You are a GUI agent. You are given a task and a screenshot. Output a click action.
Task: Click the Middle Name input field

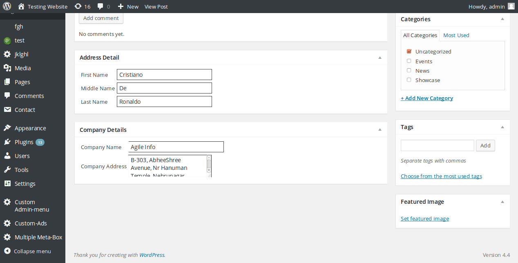point(164,88)
